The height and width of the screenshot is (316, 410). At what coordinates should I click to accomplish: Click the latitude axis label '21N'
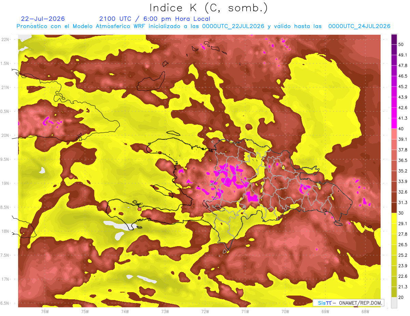[5, 87]
